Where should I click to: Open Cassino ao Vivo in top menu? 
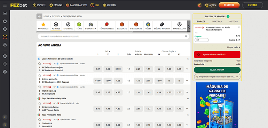77,5
